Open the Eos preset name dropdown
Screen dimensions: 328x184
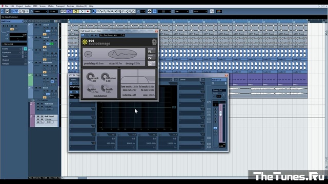click(111, 35)
